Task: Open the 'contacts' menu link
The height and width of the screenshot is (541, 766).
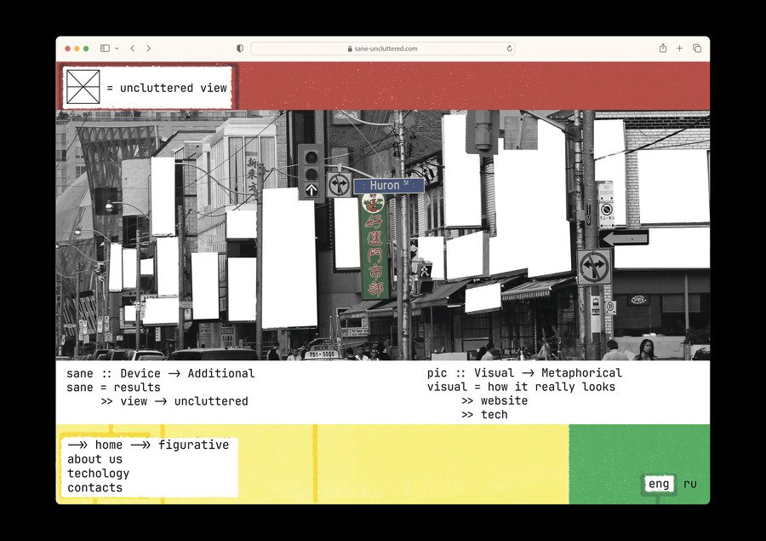Action: 94,487
